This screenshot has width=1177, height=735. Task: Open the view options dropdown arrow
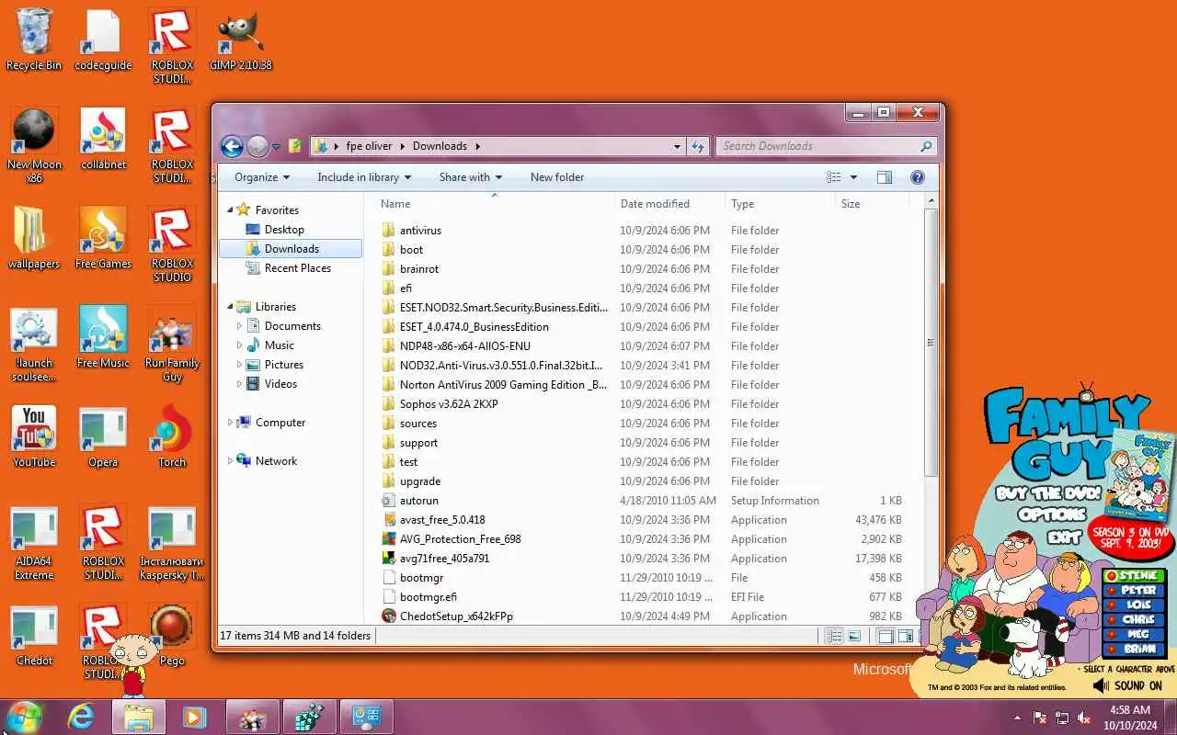853,177
